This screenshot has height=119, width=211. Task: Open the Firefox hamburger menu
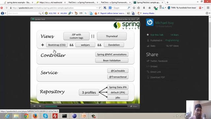pos(208,8)
